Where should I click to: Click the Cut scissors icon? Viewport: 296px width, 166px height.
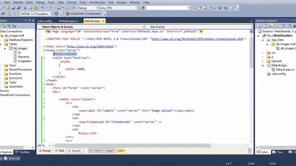click(25, 8)
